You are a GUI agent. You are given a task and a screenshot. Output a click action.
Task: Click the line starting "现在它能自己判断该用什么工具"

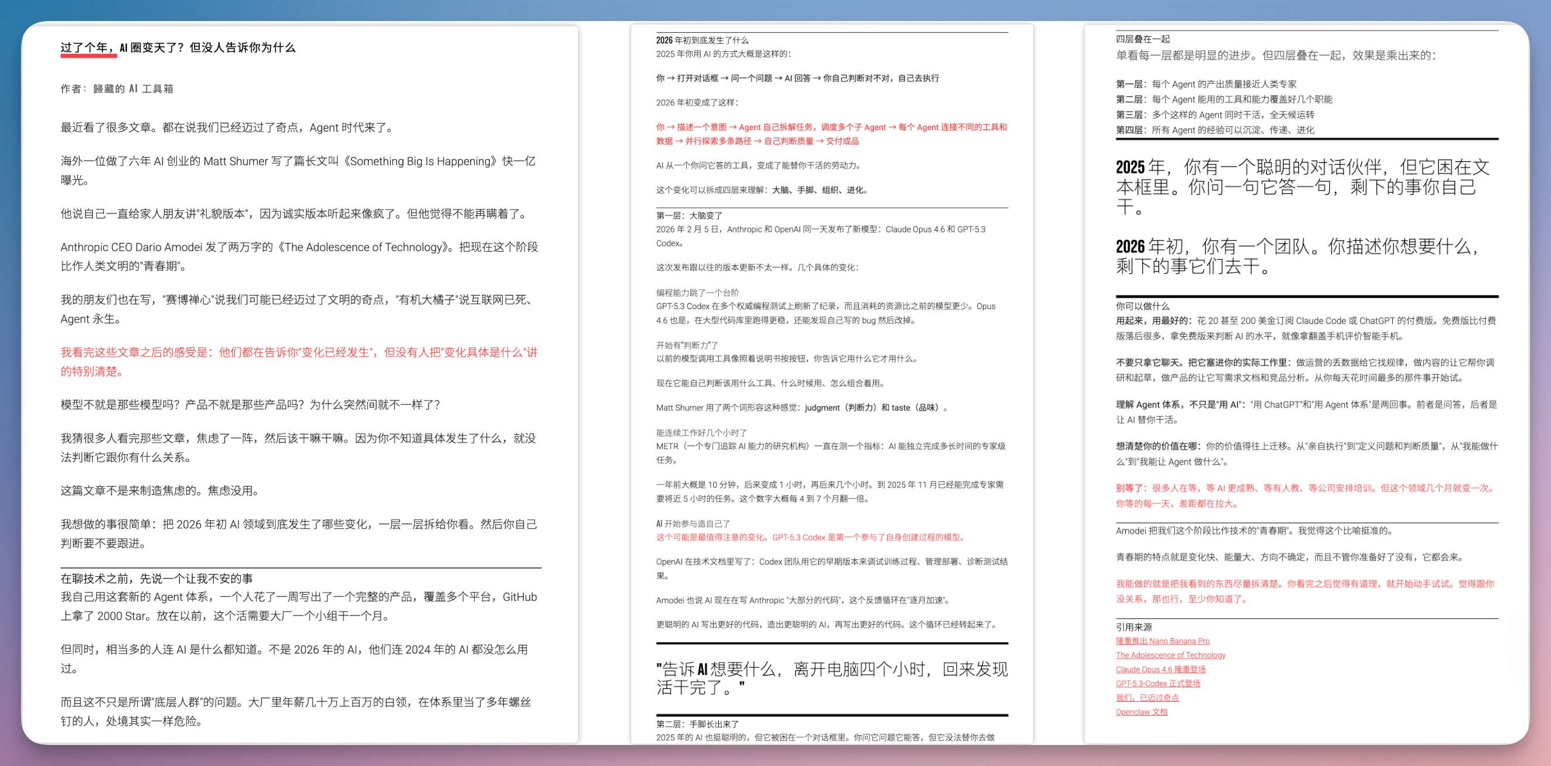point(773,383)
